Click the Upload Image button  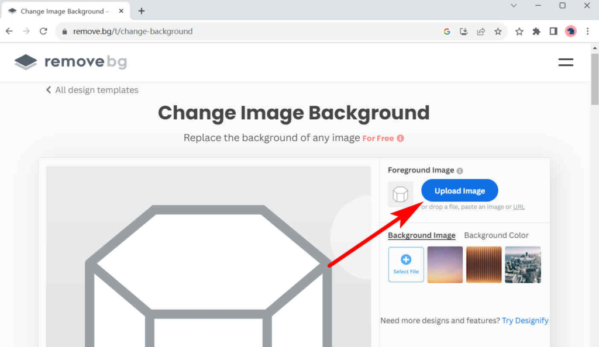459,190
